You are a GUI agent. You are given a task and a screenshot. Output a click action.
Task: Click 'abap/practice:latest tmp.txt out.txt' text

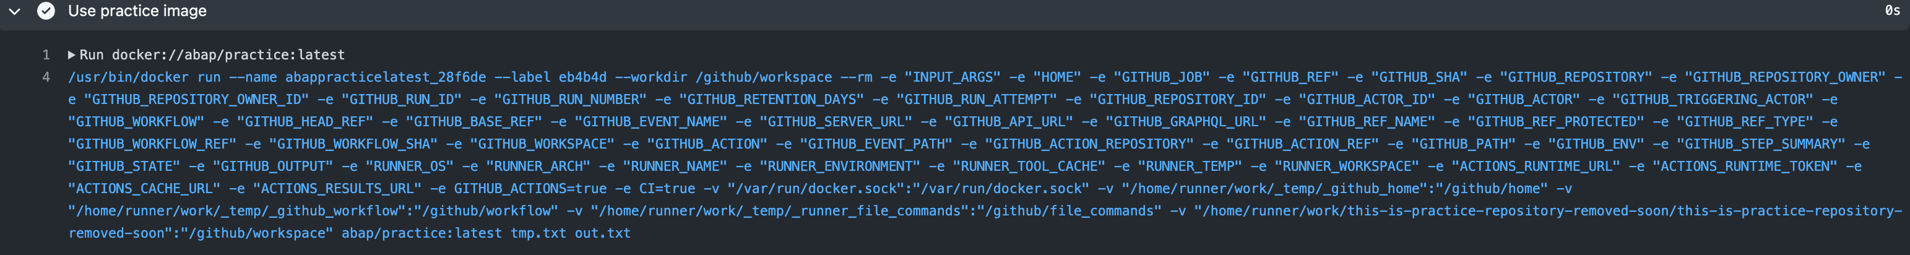486,233
